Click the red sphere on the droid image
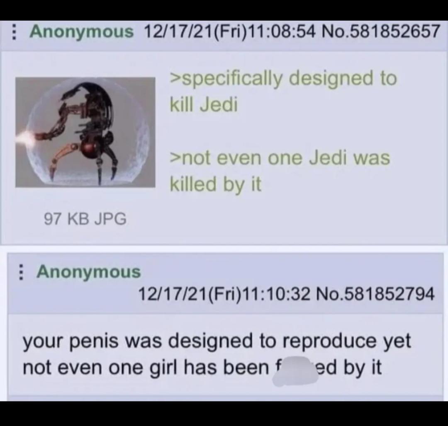 click(x=89, y=148)
